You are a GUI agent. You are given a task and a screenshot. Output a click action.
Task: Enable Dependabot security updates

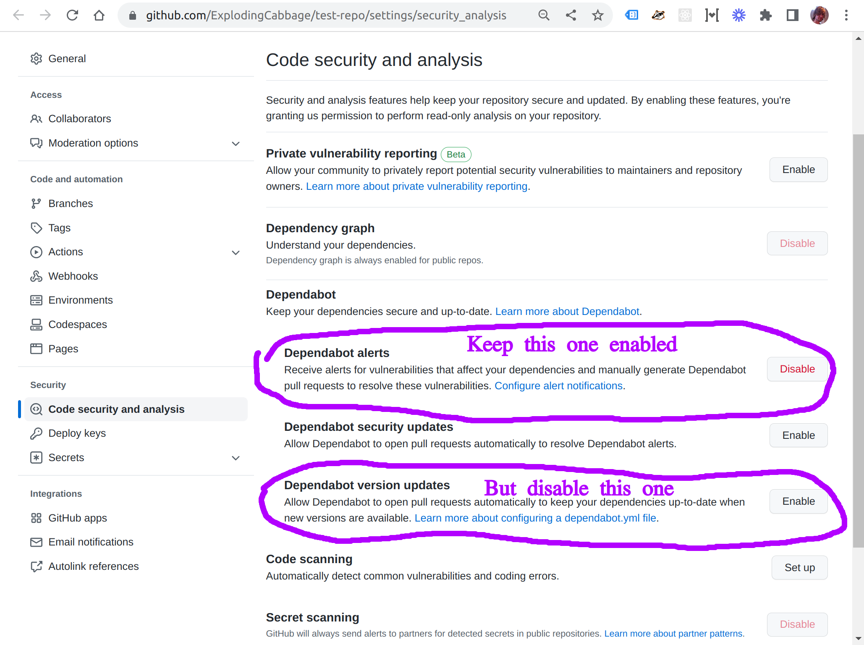coord(798,435)
